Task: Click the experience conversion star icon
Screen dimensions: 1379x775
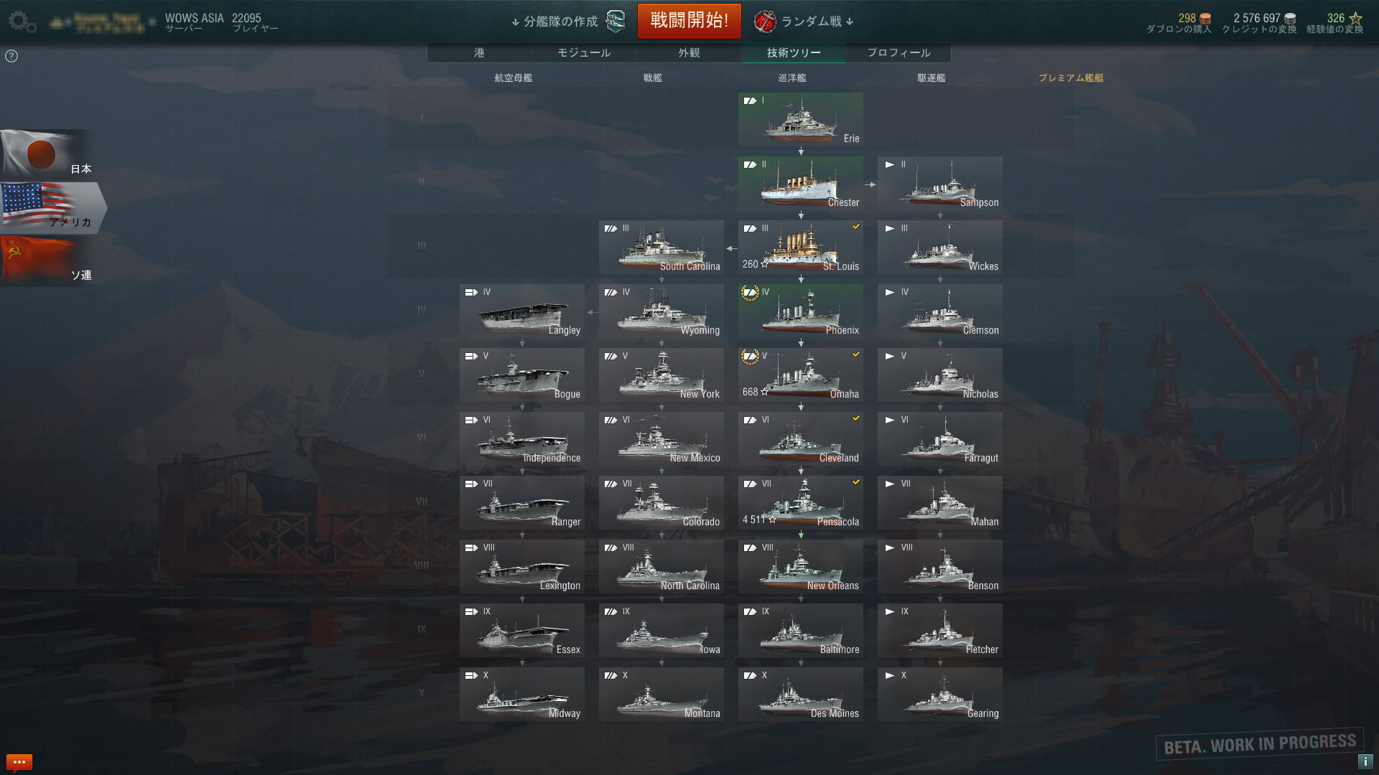Action: 1355,19
